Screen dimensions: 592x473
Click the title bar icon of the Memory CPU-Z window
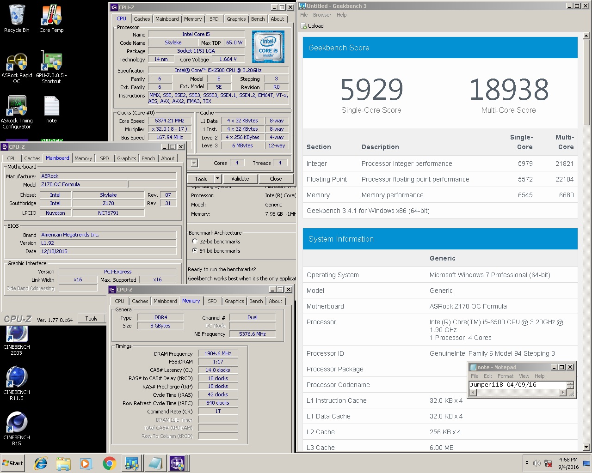pos(112,290)
